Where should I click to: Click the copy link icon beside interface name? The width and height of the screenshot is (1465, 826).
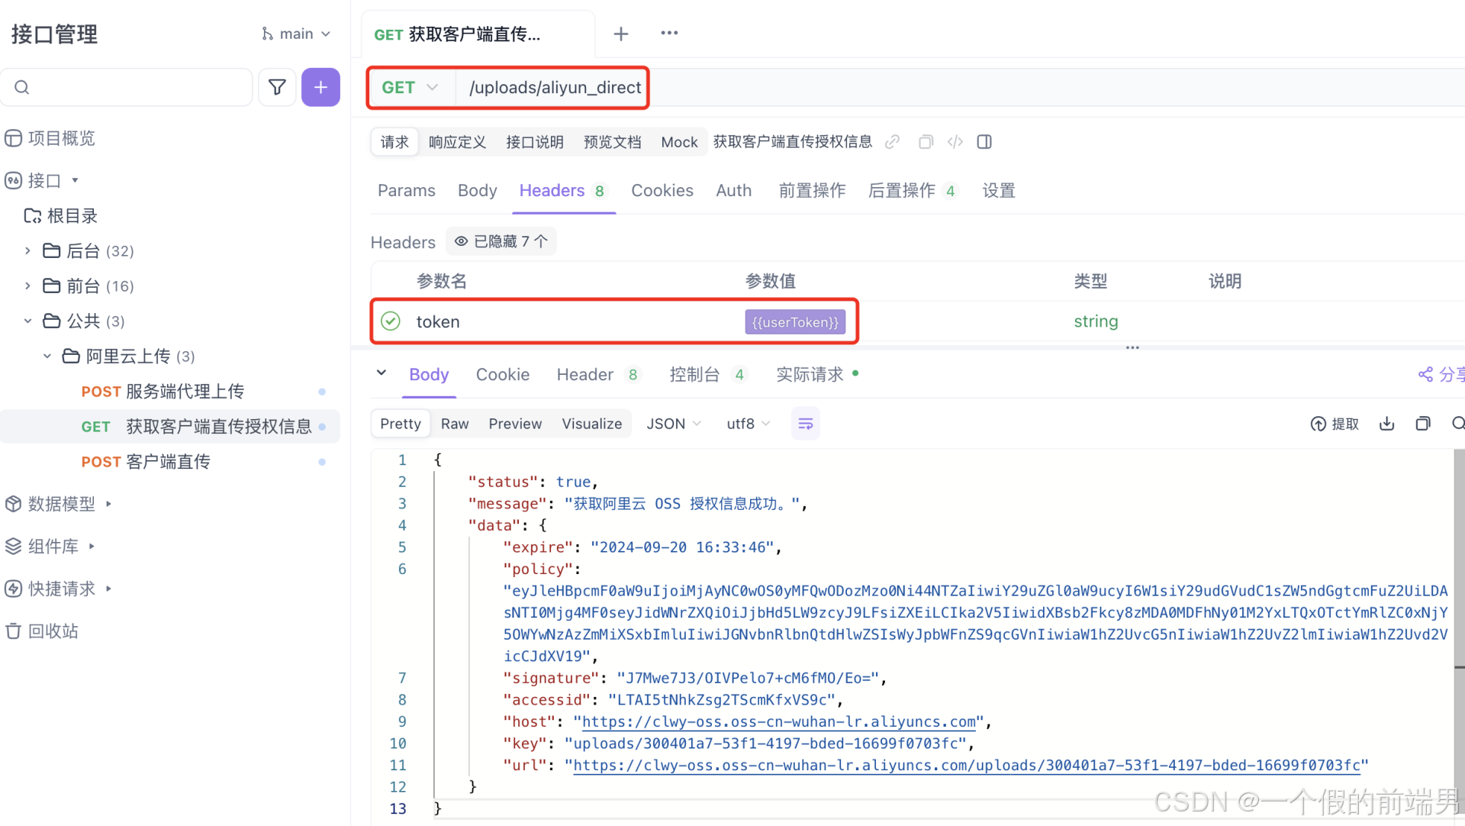892,142
